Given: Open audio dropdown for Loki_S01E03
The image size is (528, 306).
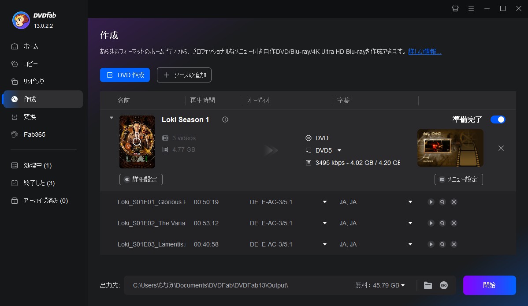Looking at the screenshot, I should [325, 244].
